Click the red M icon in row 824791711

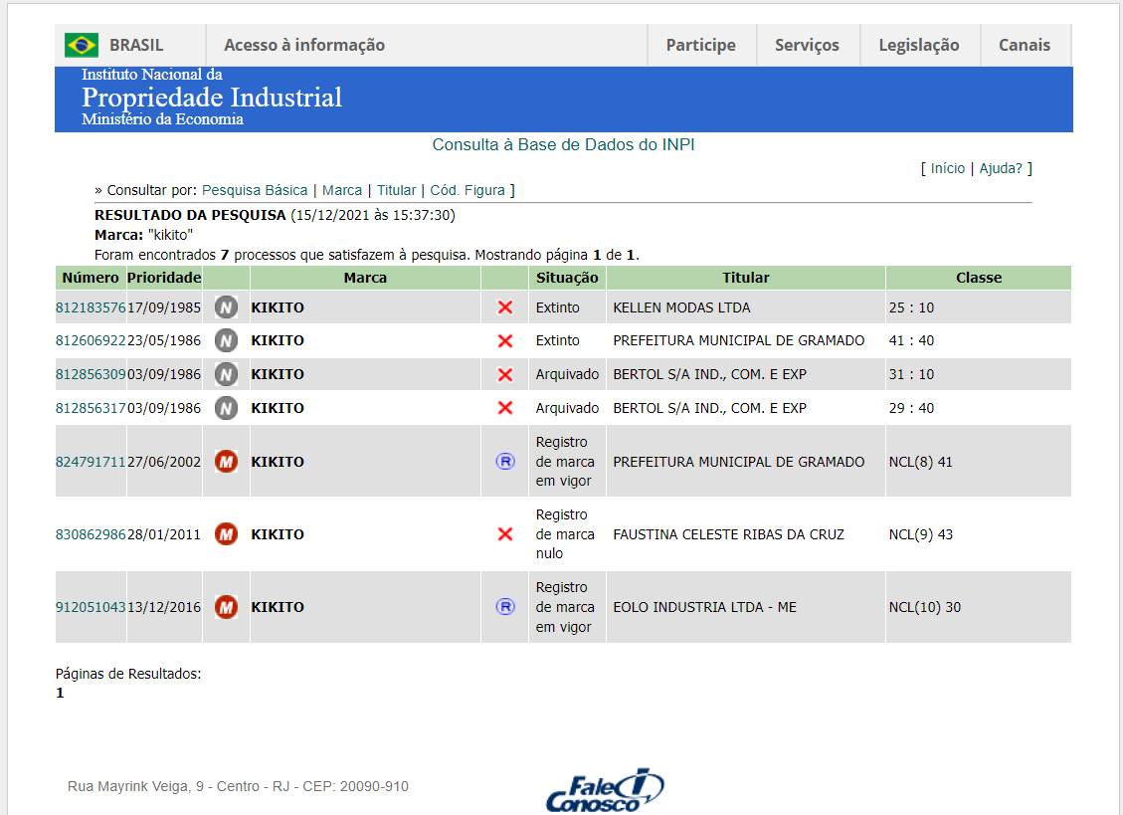pos(227,462)
